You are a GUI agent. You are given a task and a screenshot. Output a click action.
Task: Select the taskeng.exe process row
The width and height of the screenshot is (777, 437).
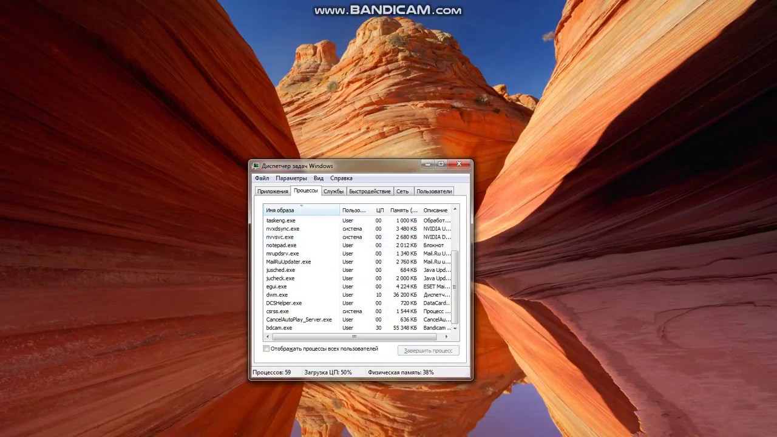coord(358,220)
